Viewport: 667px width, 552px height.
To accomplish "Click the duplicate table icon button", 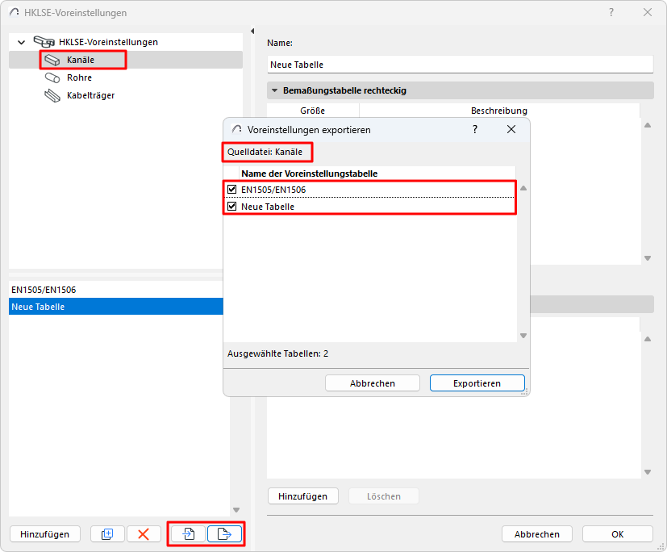I will pos(107,533).
